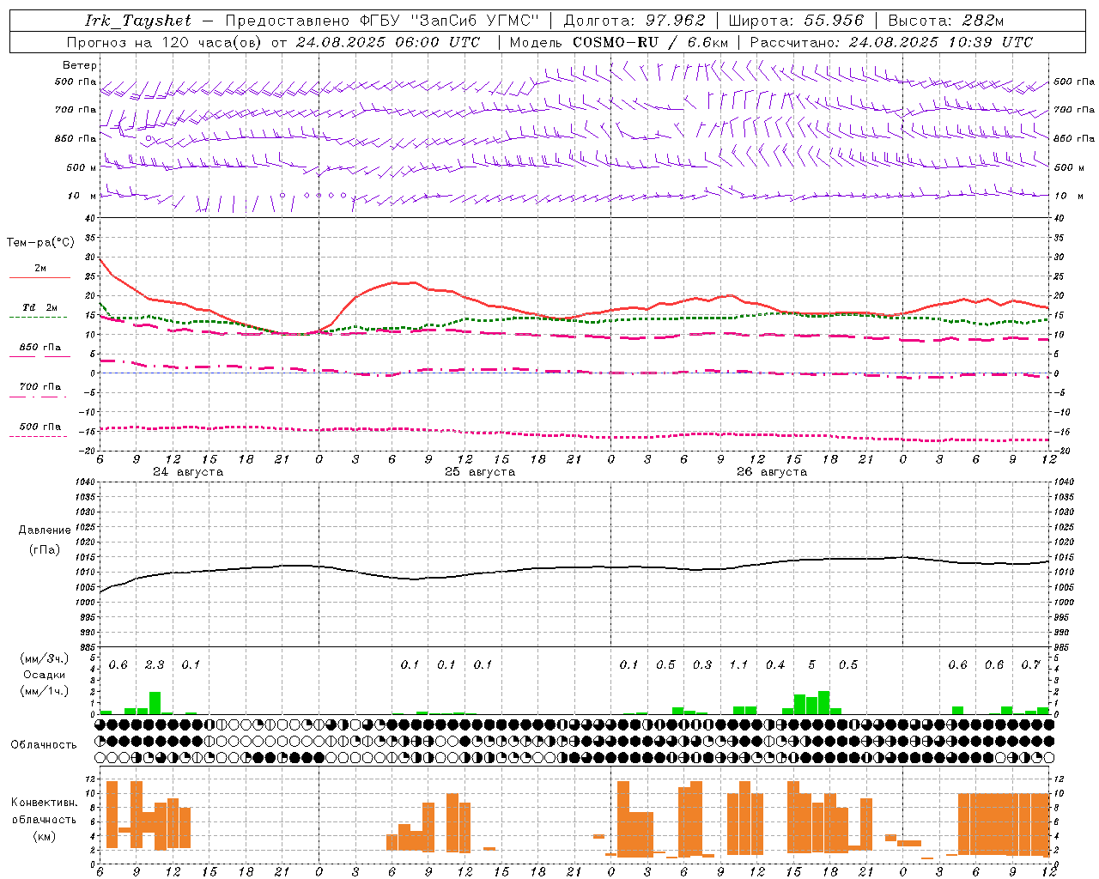Click the 'Осадки' precipitation panel label
This screenshot has width=1099, height=879.
[x=45, y=675]
